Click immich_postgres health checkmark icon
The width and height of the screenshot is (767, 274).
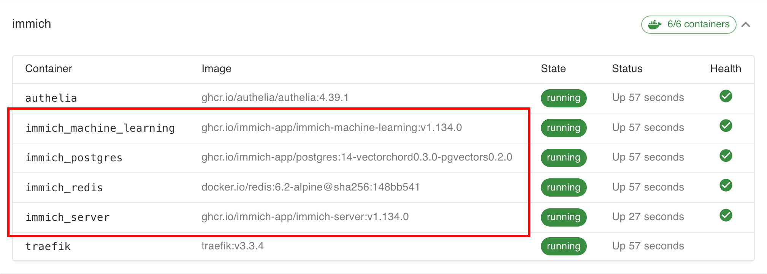[726, 156]
